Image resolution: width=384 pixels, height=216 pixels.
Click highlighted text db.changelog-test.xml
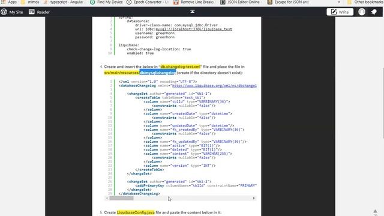click(180, 67)
